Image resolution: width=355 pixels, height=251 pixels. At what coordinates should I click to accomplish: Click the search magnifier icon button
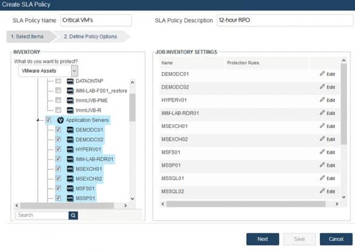tap(73, 215)
